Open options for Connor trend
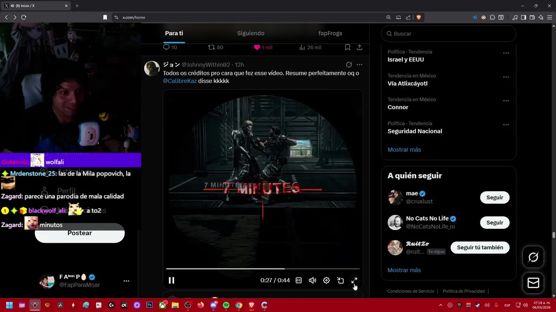Viewport: 556px width, 312px height. (x=506, y=101)
